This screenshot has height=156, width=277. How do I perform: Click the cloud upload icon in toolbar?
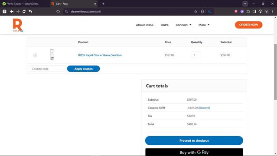pos(261,11)
